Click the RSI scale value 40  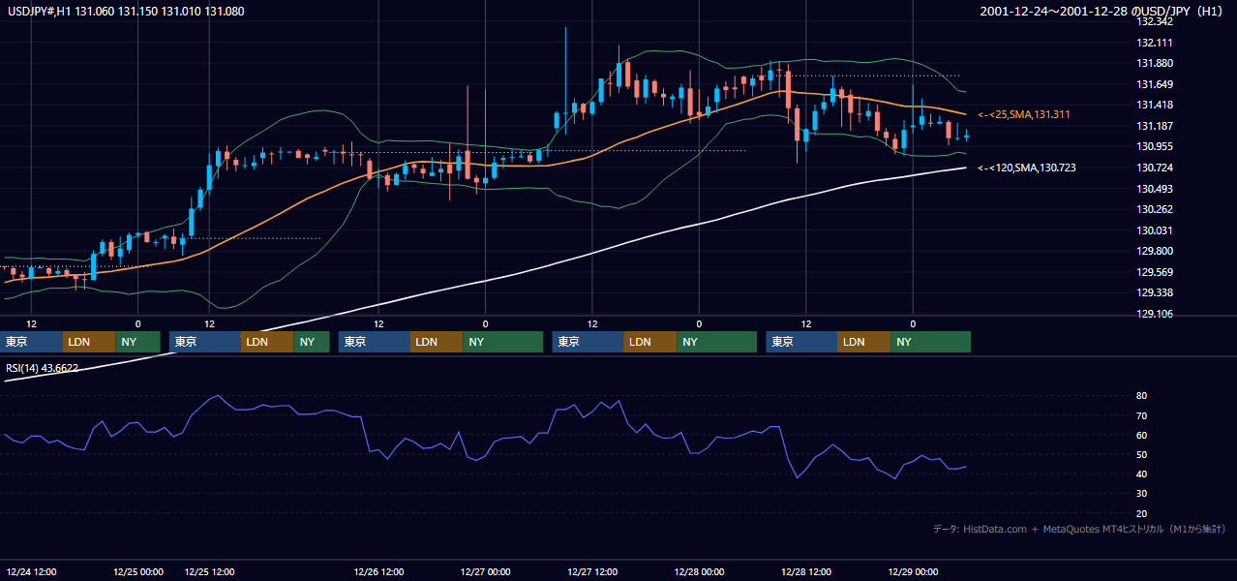click(x=1142, y=474)
